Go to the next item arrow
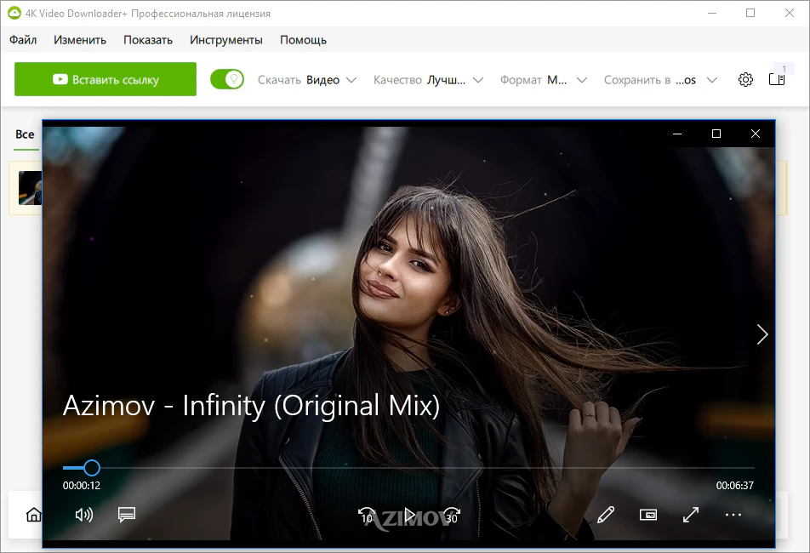This screenshot has width=810, height=553. point(762,334)
